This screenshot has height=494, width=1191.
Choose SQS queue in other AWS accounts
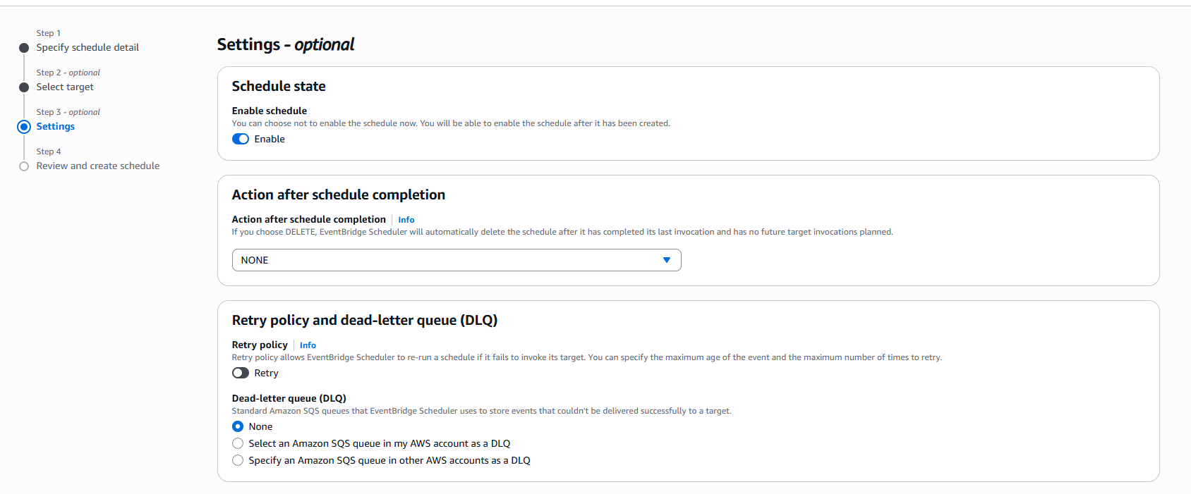click(238, 460)
